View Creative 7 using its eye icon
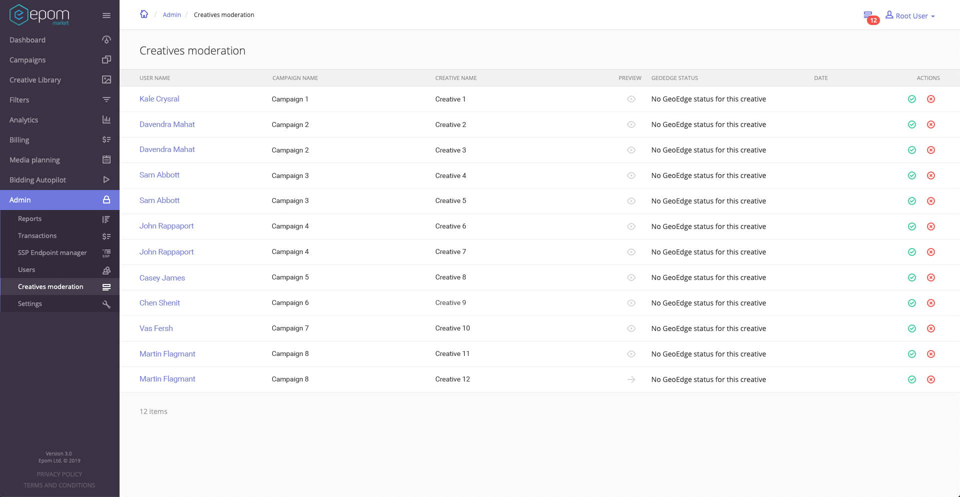Screen dimensions: 960x497 click(631, 252)
